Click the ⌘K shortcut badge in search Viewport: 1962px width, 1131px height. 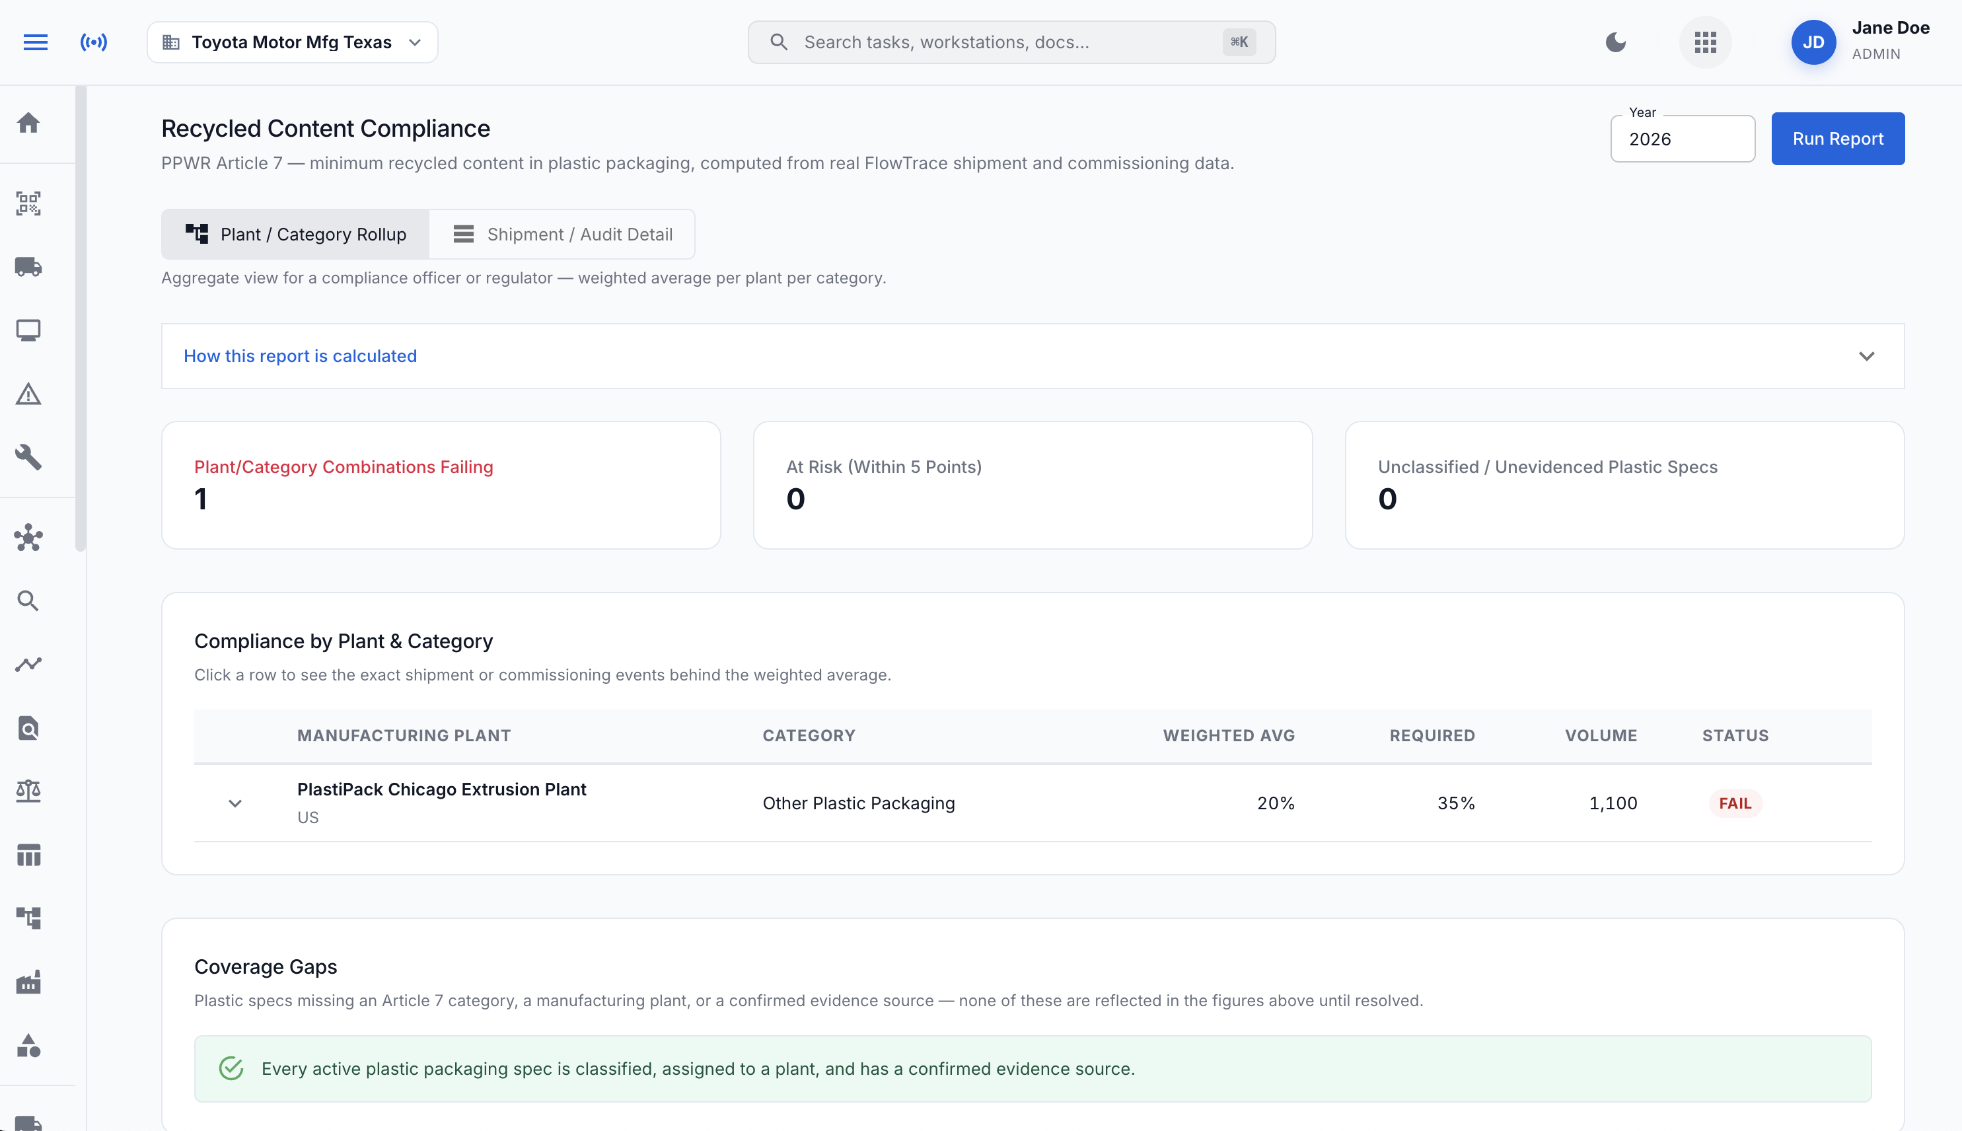tap(1239, 42)
